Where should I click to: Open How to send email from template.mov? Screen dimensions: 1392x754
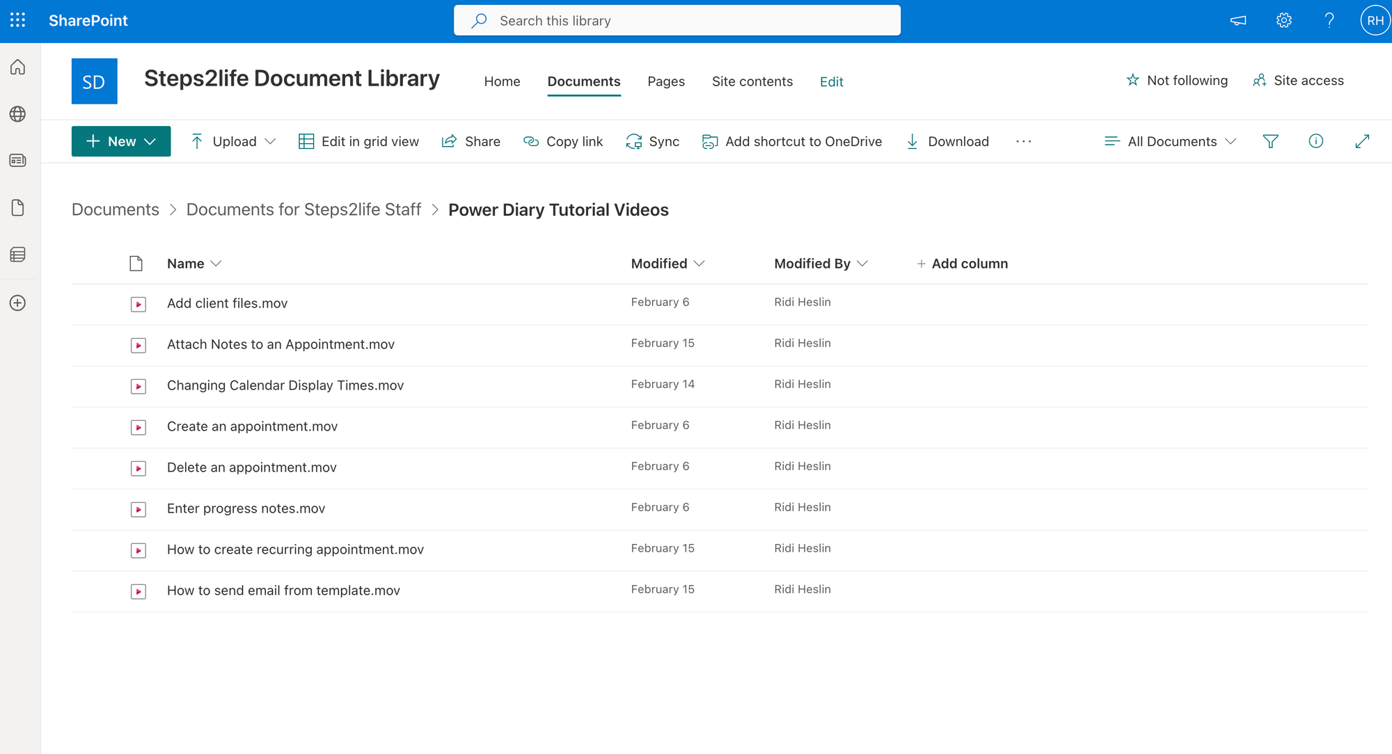[283, 591]
